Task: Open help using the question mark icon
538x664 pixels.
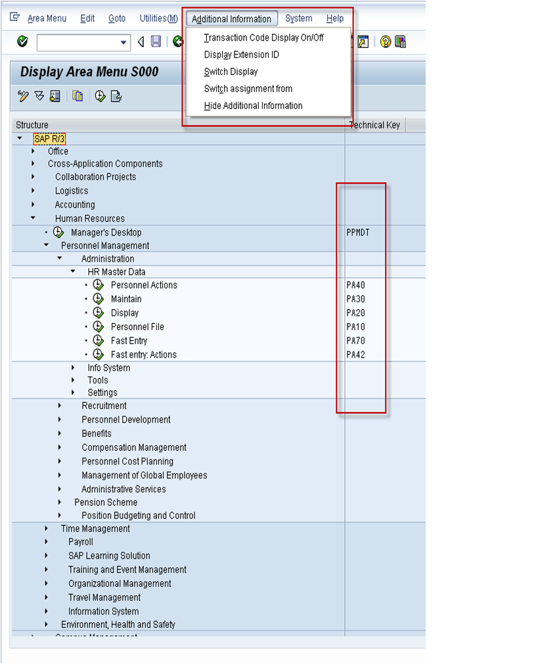Action: click(386, 43)
